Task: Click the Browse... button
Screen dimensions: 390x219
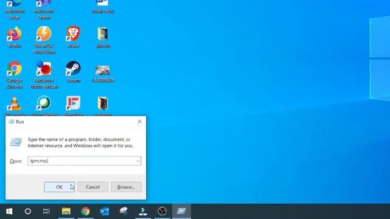Action: [126, 187]
